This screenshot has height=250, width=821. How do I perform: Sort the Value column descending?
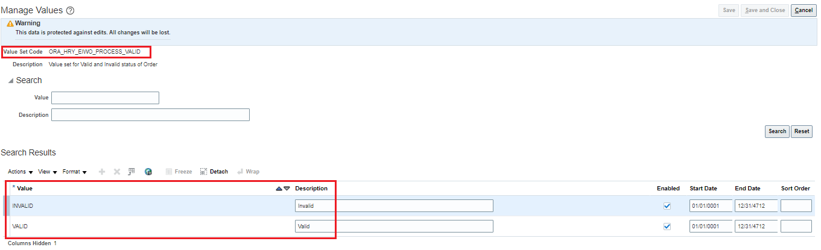[x=287, y=189]
